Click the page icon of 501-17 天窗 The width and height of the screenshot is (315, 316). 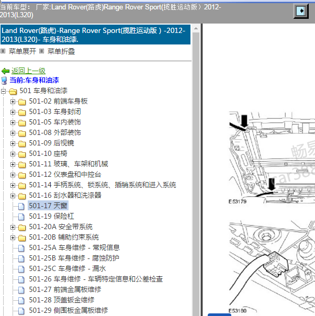[21, 206]
